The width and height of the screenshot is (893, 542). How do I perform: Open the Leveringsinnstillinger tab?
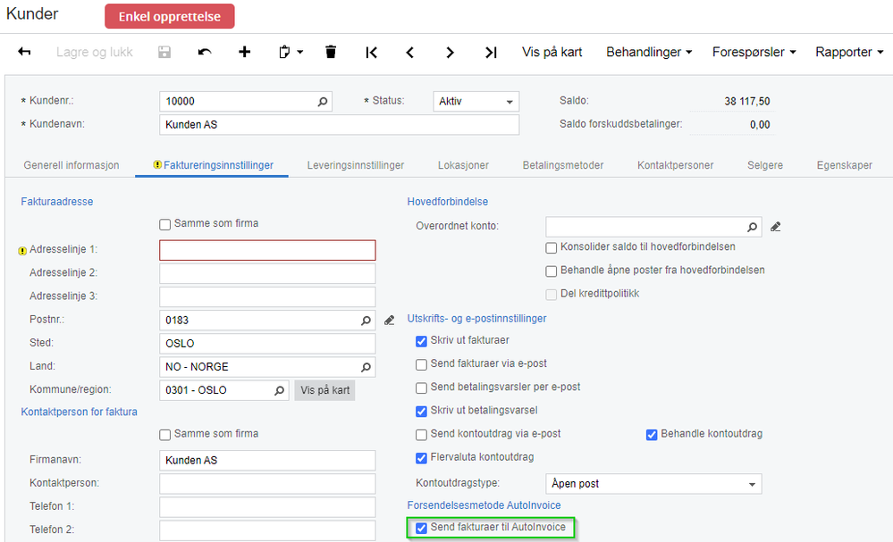tap(356, 165)
